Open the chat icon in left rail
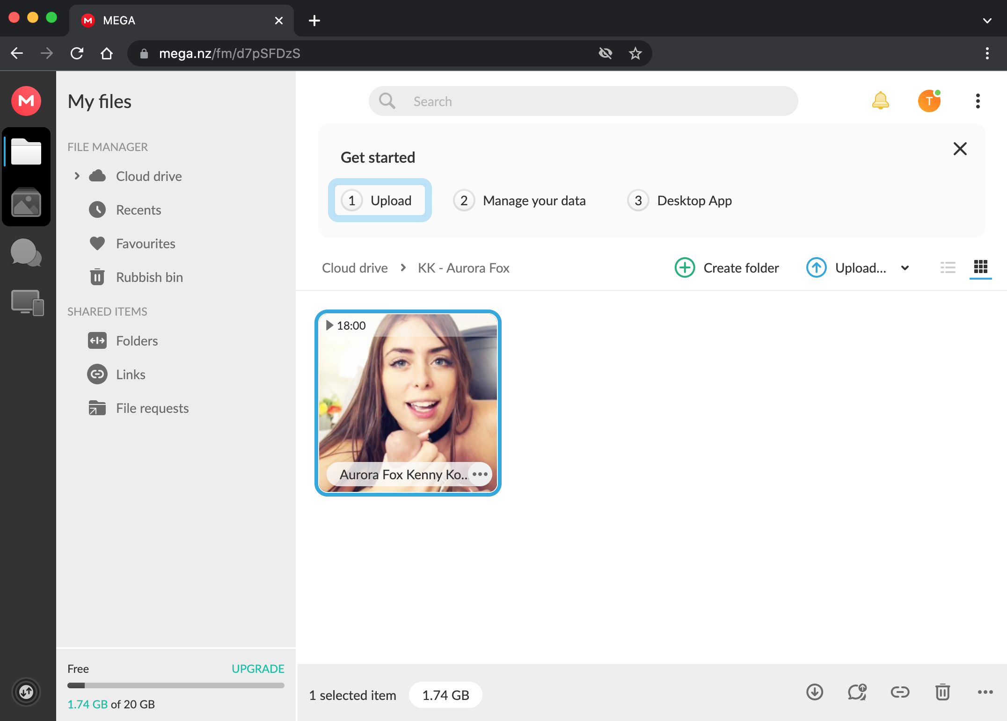 click(x=26, y=253)
